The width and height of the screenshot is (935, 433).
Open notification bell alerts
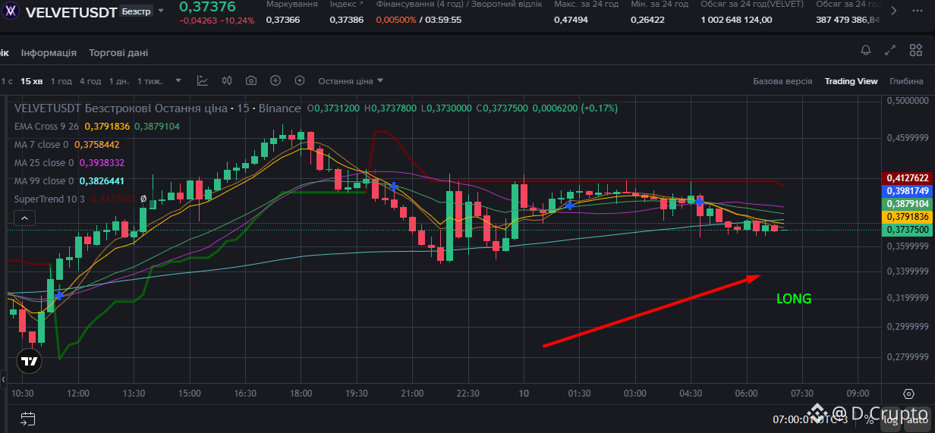point(866,51)
